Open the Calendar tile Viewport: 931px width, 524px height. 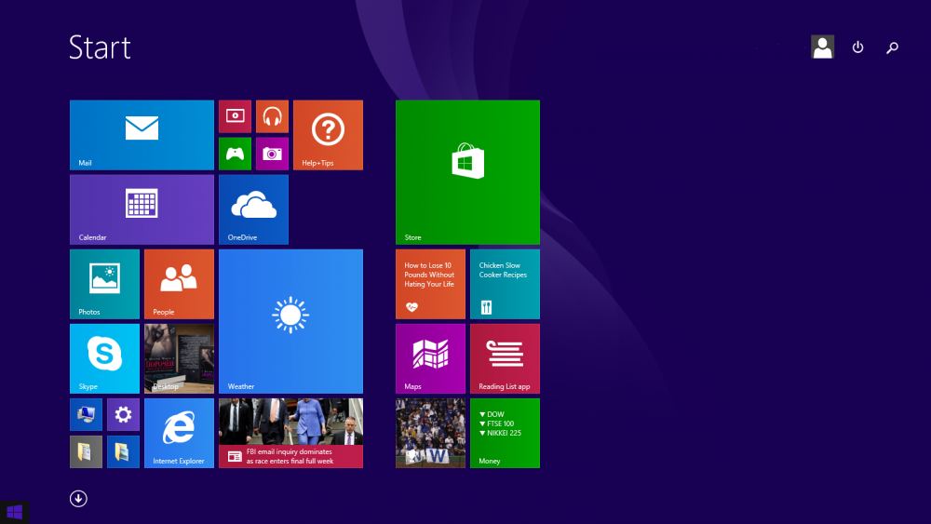(x=142, y=209)
